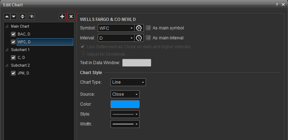Screen dimensions: 288x140
Task: Click the move up arrow icon
Action: pyautogui.click(x=7, y=17)
